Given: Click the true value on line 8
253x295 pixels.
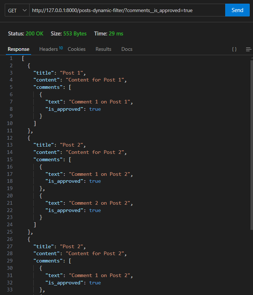Looking at the screenshot, I should pyautogui.click(x=95, y=109).
